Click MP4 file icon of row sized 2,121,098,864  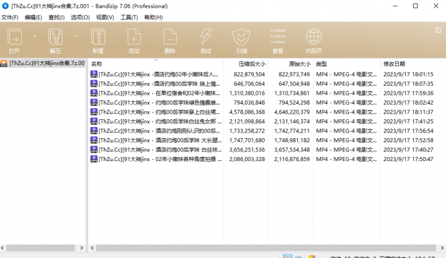pyautogui.click(x=94, y=121)
